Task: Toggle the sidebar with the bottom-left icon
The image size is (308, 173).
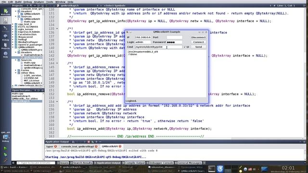Action: coord(13,163)
